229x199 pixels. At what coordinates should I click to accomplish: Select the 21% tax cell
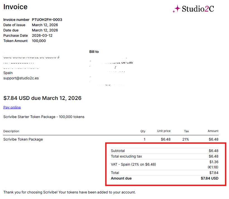coord(186,139)
